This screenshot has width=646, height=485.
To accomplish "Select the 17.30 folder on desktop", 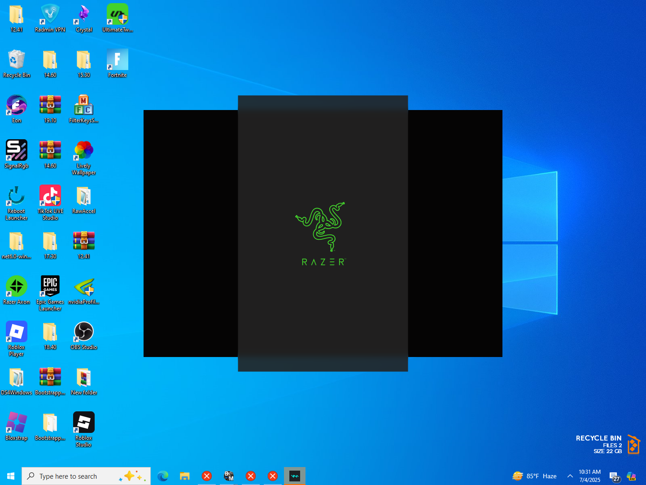I will [50, 245].
